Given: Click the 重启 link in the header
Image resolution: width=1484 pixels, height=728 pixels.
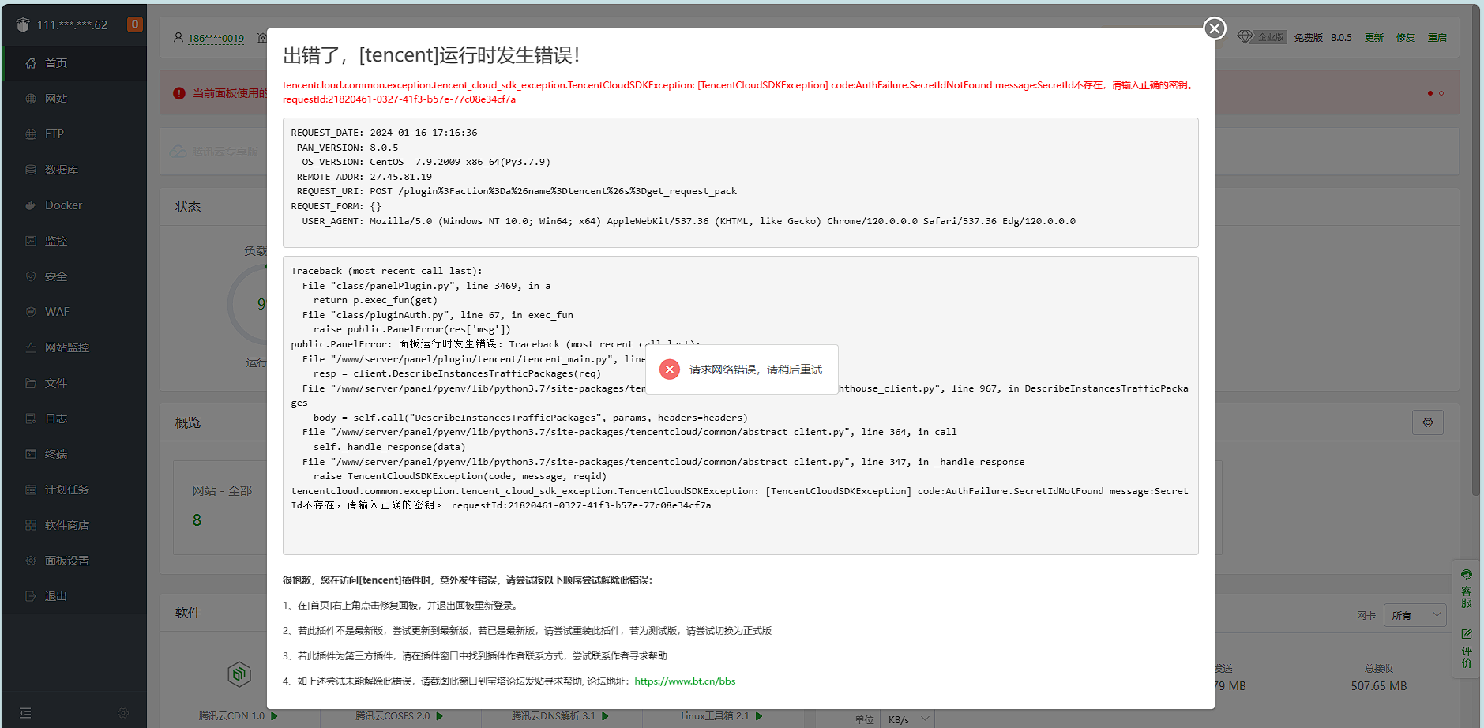Looking at the screenshot, I should pyautogui.click(x=1437, y=37).
